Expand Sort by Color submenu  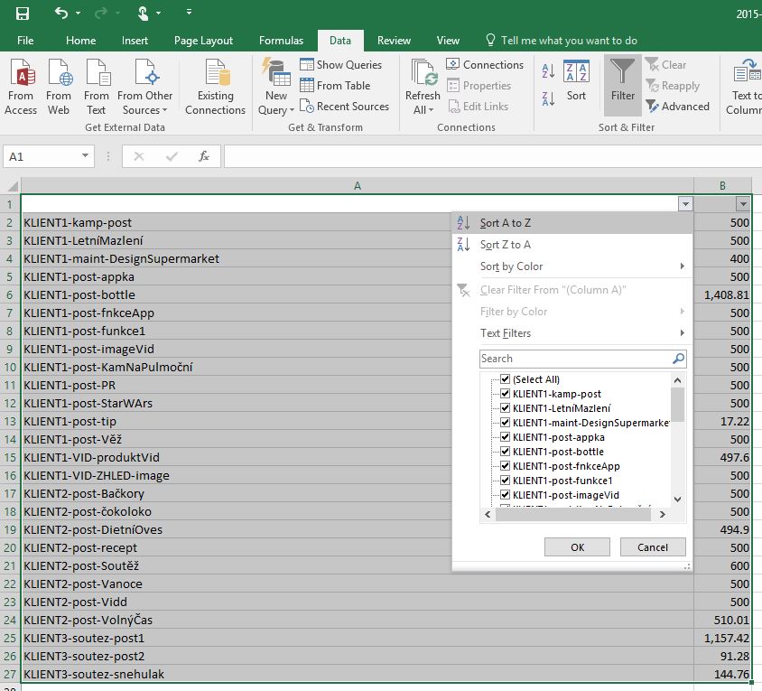coord(572,266)
